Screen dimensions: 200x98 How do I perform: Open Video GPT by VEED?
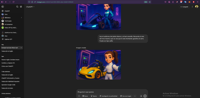pos(12,28)
